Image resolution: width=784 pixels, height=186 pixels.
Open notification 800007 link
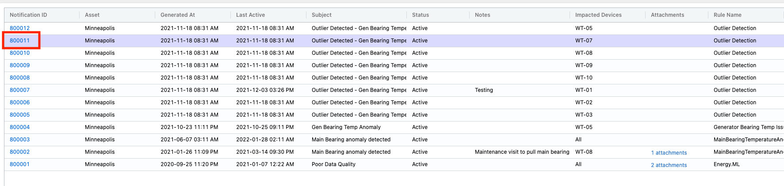pos(19,90)
